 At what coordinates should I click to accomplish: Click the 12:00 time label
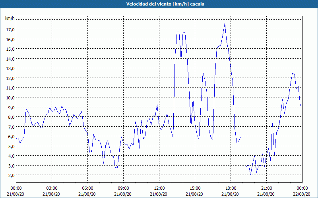click(159, 188)
